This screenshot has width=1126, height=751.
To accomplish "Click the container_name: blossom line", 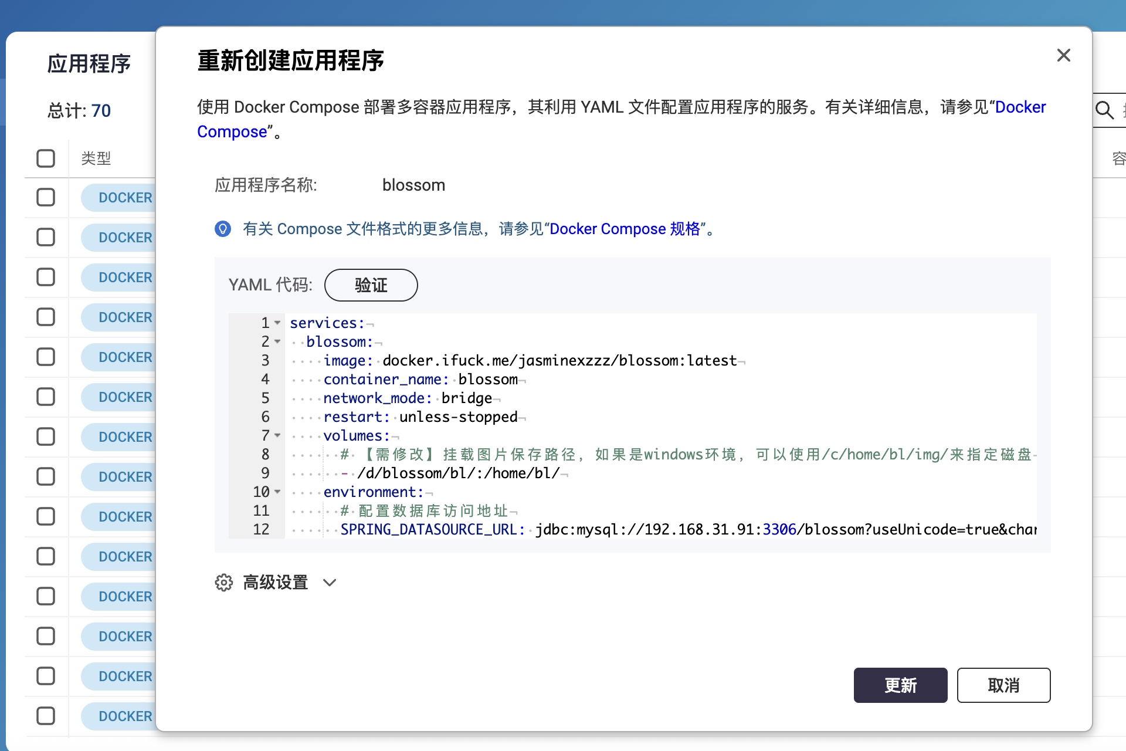I will tap(420, 379).
